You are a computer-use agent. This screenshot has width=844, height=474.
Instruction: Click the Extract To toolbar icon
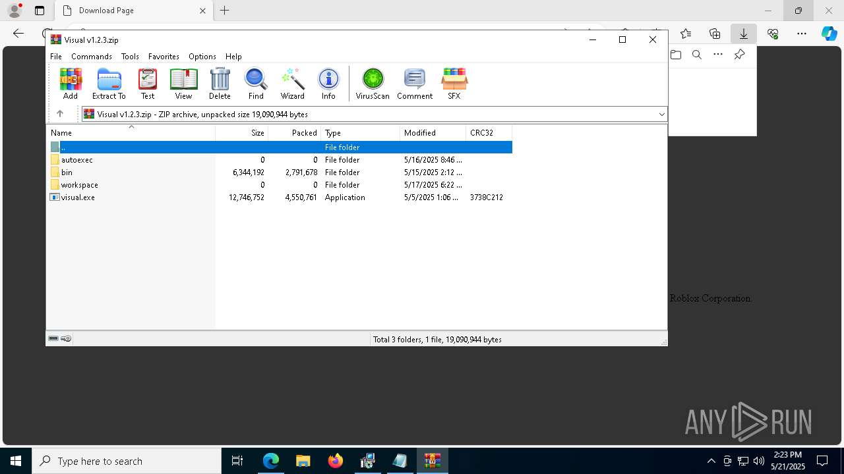(x=109, y=84)
